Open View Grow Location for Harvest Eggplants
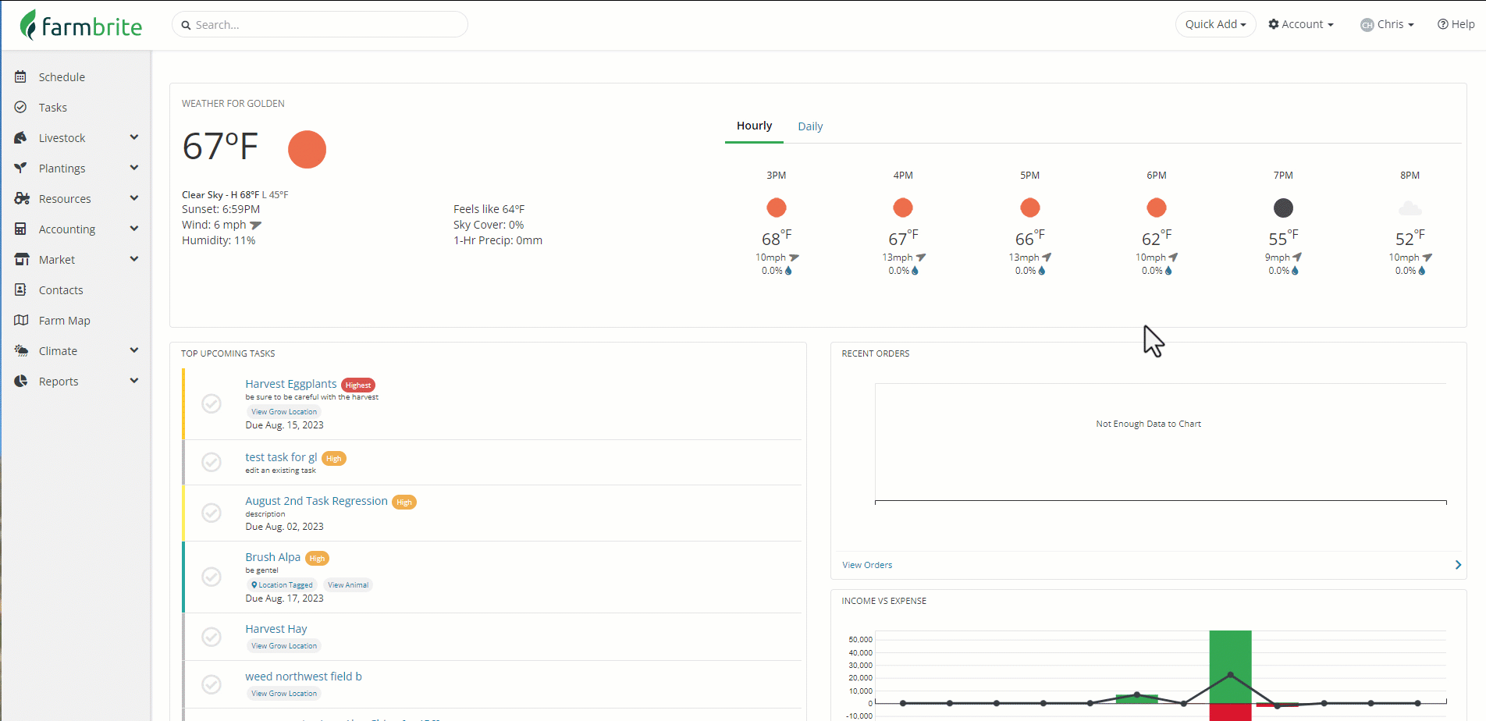Viewport: 1486px width, 721px height. 283,411
